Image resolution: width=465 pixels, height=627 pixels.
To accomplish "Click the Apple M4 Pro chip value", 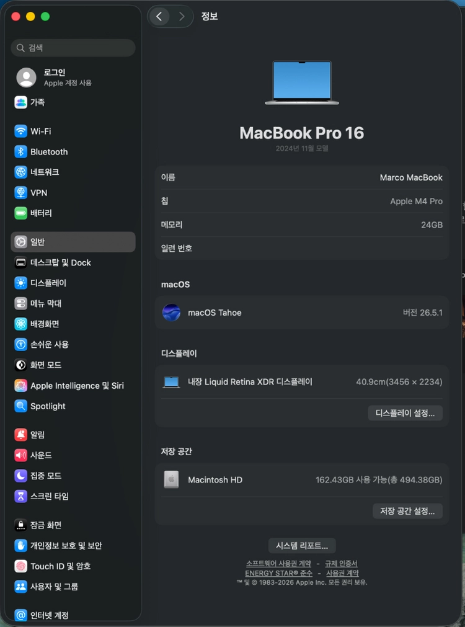I will coord(416,201).
